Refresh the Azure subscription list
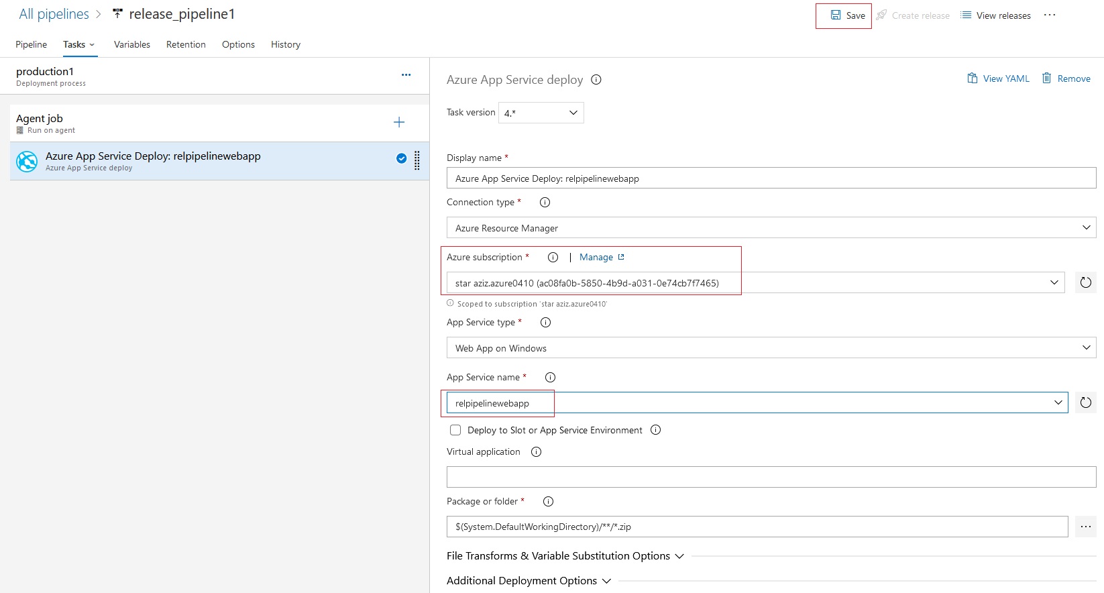 [1086, 282]
